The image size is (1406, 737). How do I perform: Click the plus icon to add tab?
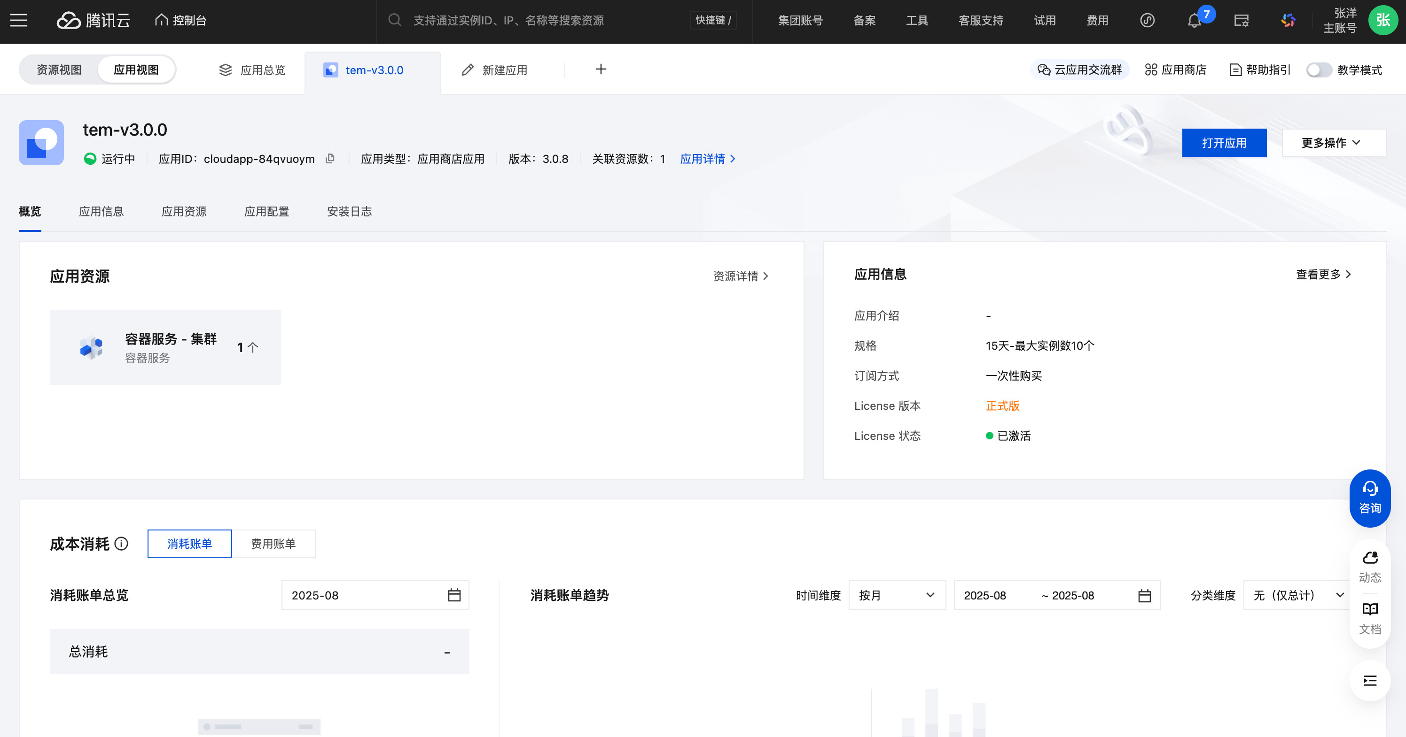pyautogui.click(x=601, y=69)
